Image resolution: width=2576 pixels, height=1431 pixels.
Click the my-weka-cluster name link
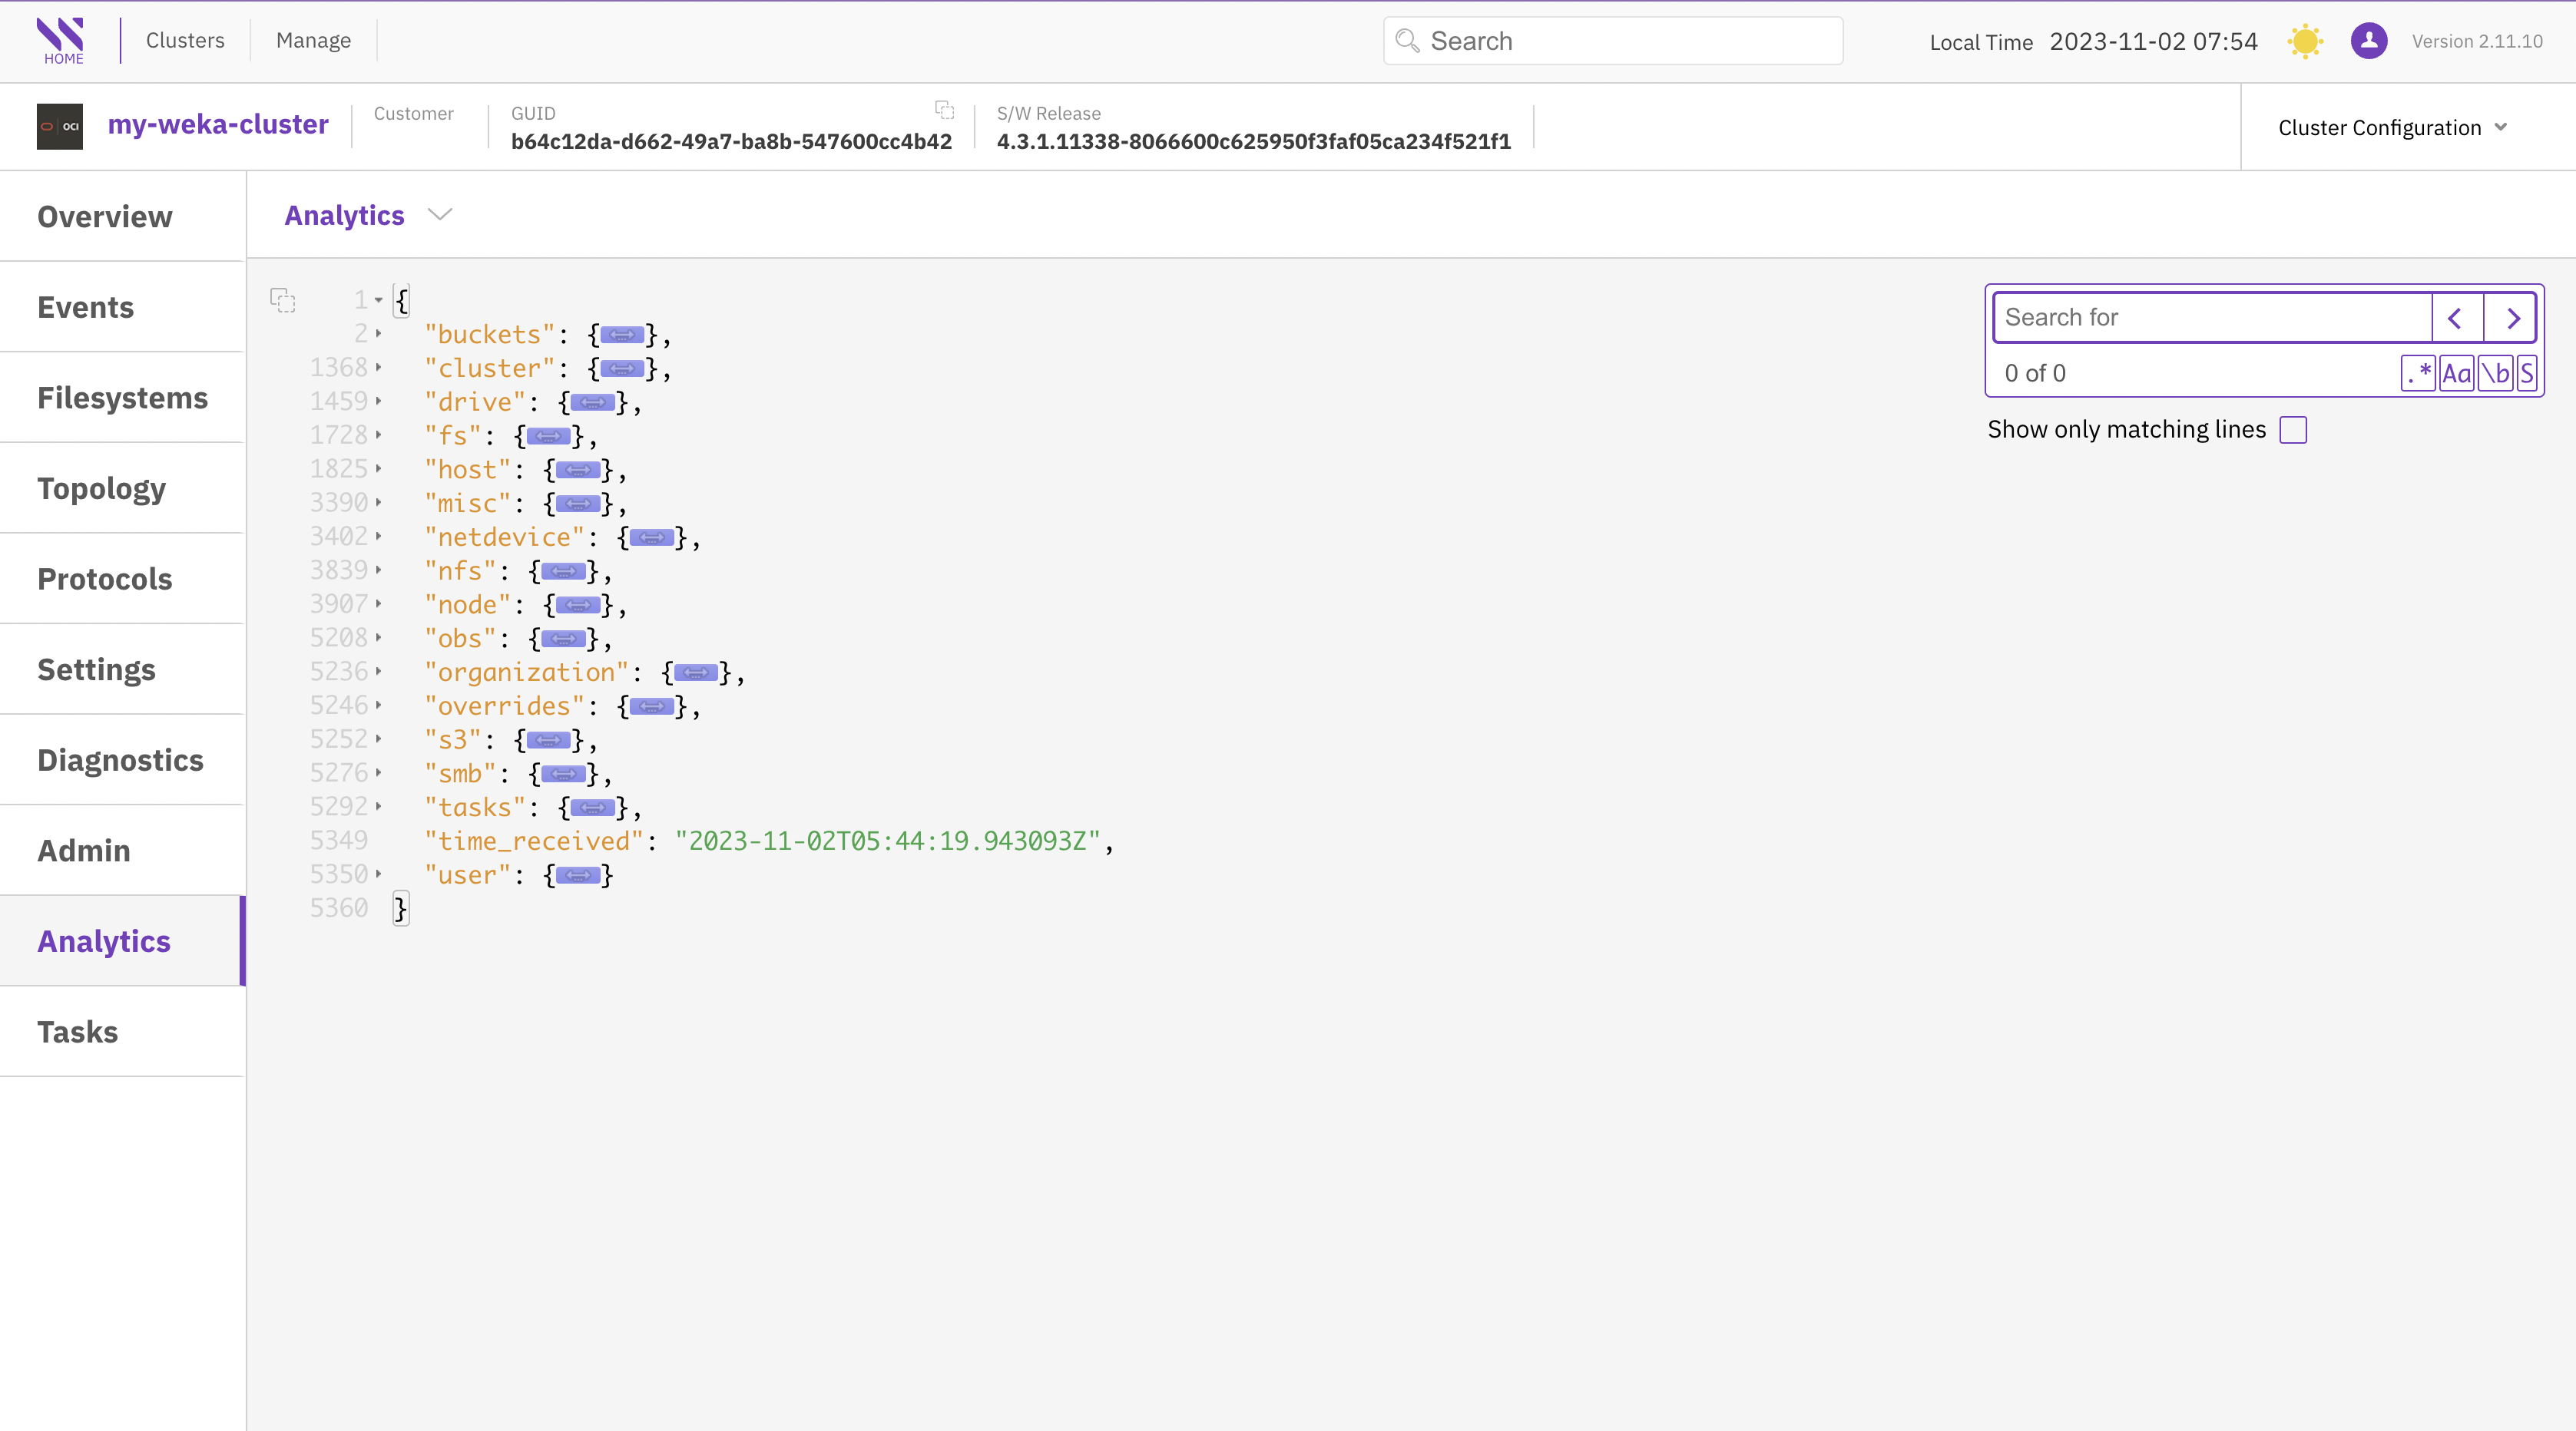coord(218,124)
